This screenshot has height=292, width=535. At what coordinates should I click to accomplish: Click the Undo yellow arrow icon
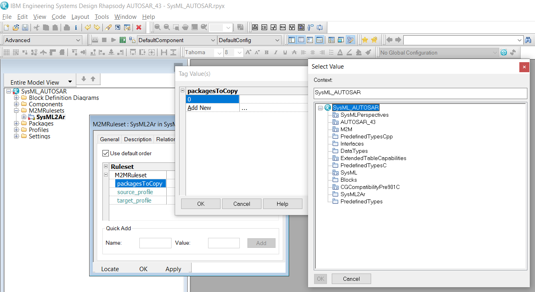point(88,27)
